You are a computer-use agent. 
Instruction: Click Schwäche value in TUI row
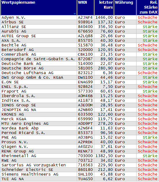(148, 179)
